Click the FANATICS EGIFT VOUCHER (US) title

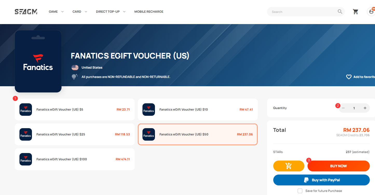tap(130, 56)
